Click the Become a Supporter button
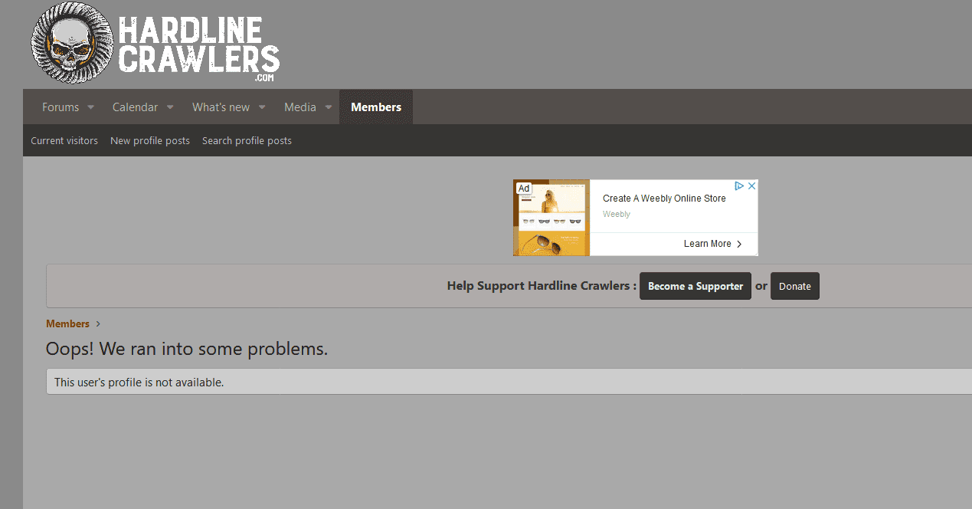972x509 pixels. click(x=695, y=286)
